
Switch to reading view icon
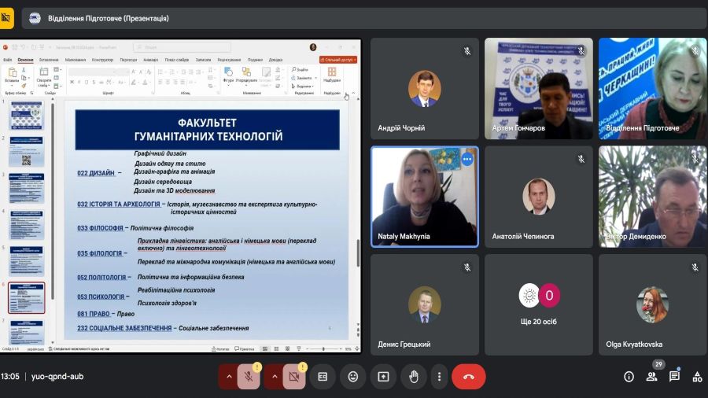pyautogui.click(x=288, y=348)
